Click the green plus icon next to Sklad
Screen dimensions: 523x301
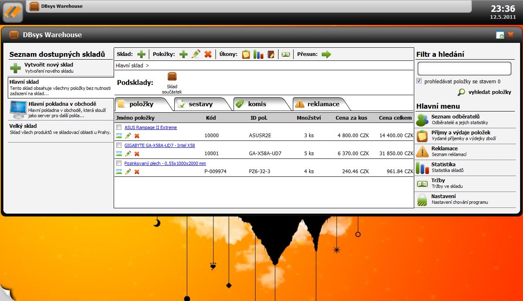(141, 54)
